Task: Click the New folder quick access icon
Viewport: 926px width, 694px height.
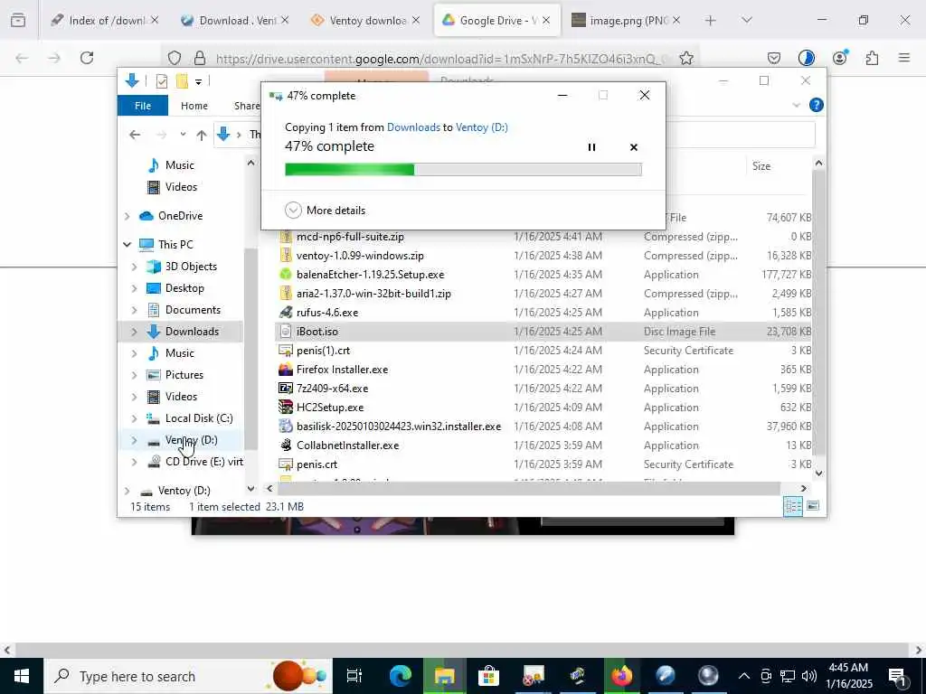Action: (x=182, y=81)
